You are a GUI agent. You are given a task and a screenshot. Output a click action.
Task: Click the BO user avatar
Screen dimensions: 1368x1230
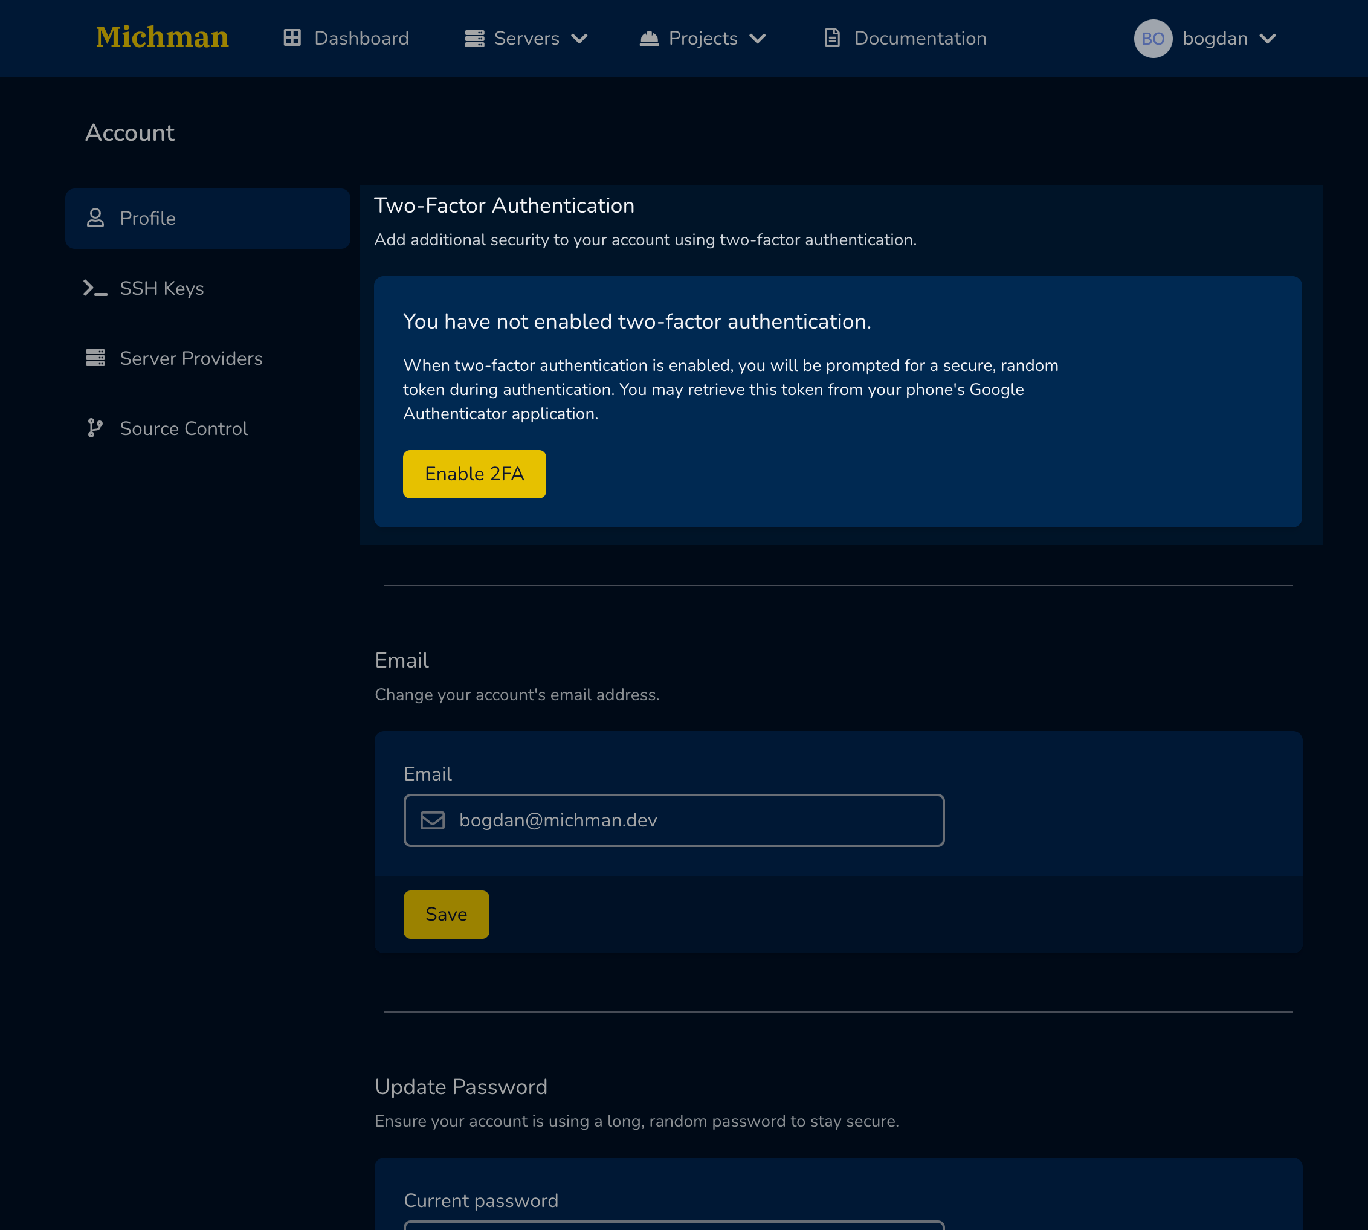[1152, 39]
